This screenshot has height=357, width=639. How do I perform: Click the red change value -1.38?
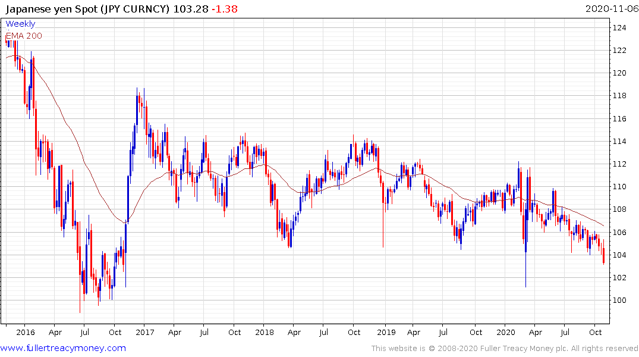pyautogui.click(x=225, y=8)
